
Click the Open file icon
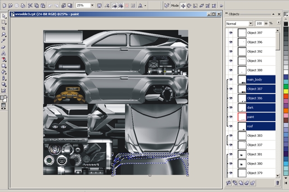(x=10, y=5)
